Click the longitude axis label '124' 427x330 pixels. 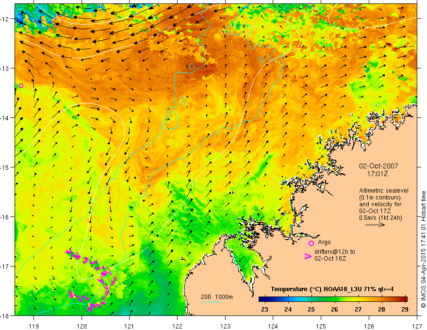click(x=273, y=326)
